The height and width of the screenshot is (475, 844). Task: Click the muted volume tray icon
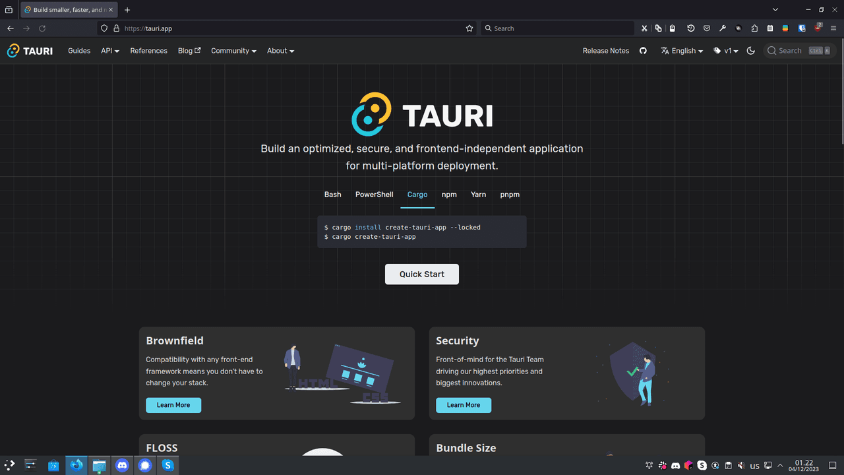(742, 466)
